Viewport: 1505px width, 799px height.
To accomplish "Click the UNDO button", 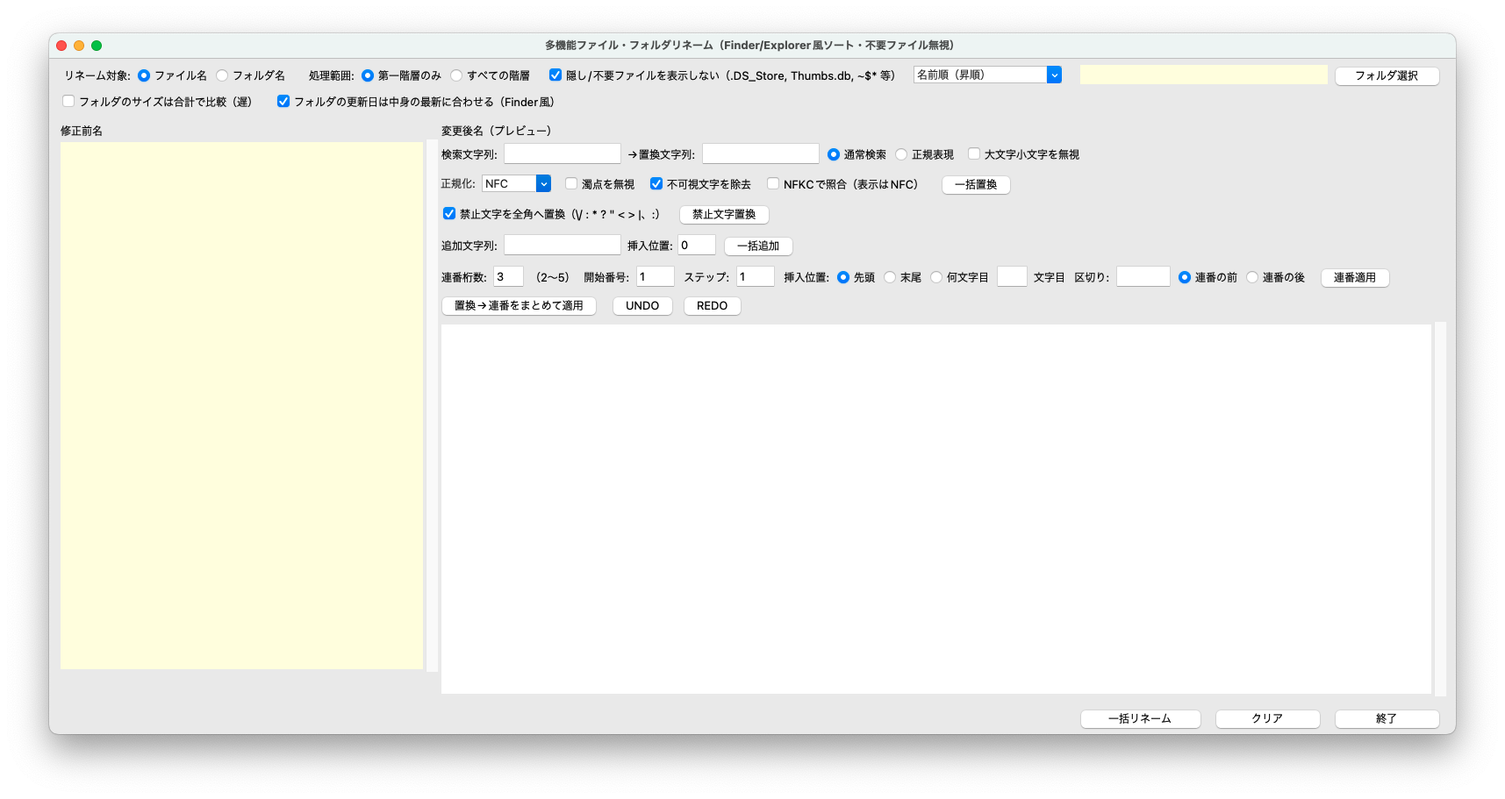I will pyautogui.click(x=642, y=306).
